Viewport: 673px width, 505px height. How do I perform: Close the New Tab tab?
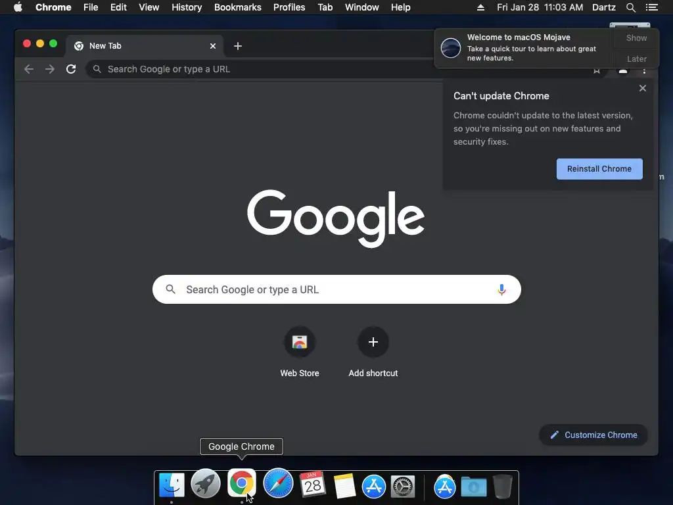tap(213, 46)
